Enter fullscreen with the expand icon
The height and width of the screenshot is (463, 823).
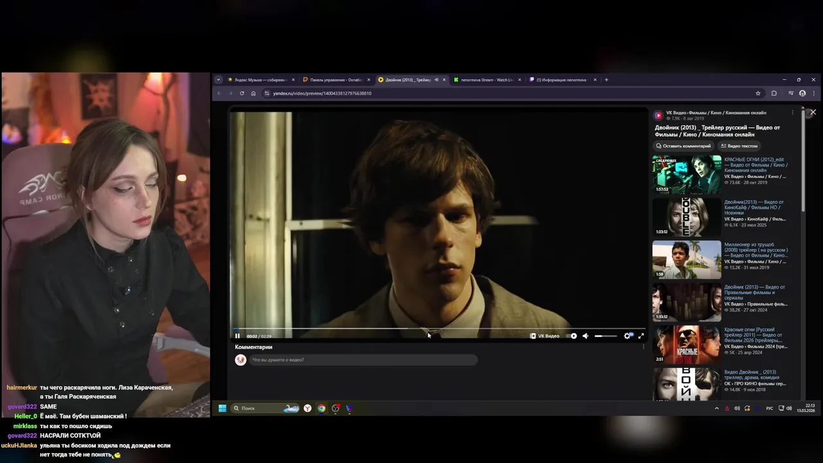(641, 336)
